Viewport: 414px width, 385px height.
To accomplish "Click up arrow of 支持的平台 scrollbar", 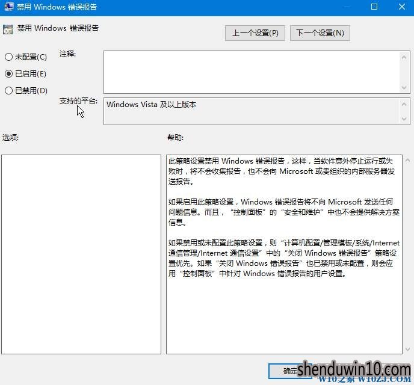I will point(404,104).
